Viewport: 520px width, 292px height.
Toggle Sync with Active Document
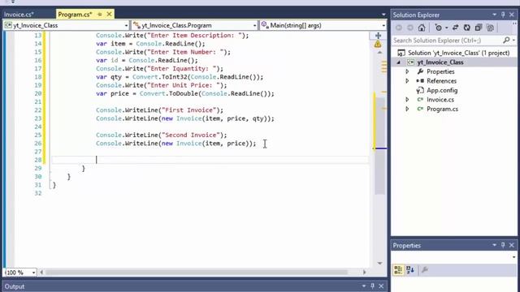coord(455,28)
